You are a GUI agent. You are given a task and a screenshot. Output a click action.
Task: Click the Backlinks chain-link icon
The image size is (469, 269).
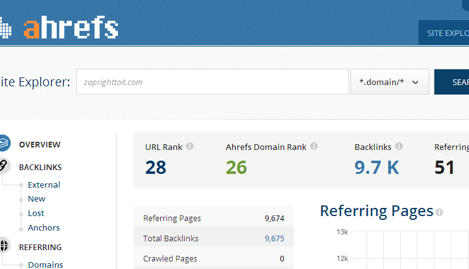(x=4, y=165)
